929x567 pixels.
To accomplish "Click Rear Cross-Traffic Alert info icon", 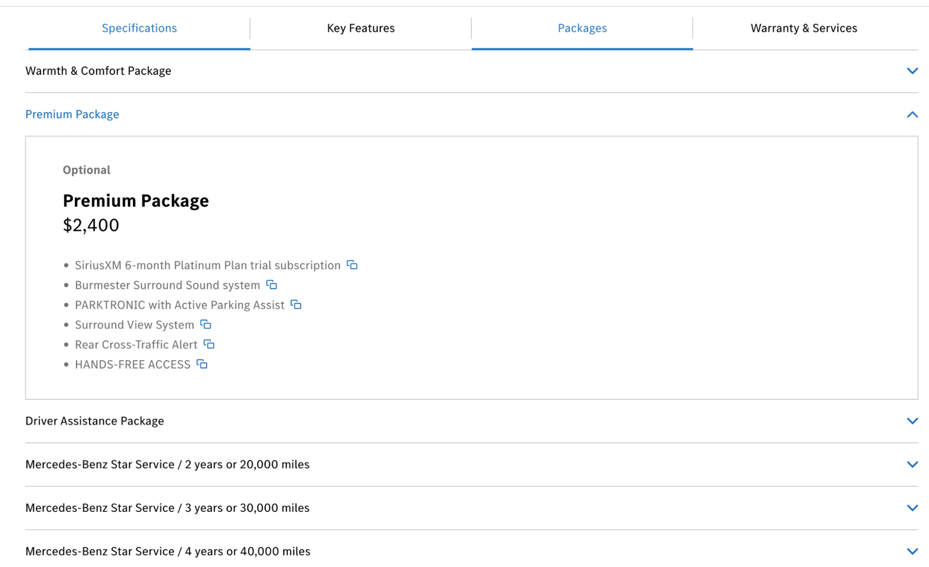I will 209,345.
